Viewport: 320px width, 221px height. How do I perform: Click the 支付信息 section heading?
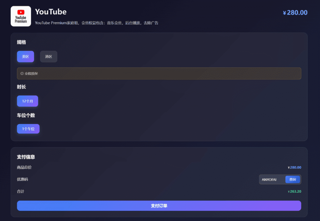tap(26, 157)
